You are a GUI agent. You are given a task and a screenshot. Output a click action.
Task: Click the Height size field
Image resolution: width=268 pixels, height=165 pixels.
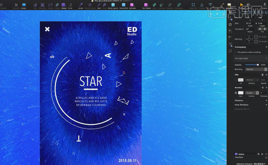(262, 23)
